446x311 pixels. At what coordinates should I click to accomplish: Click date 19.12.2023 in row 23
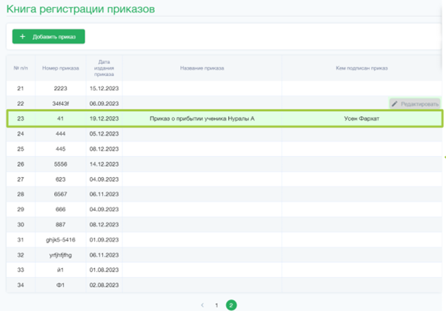click(104, 118)
